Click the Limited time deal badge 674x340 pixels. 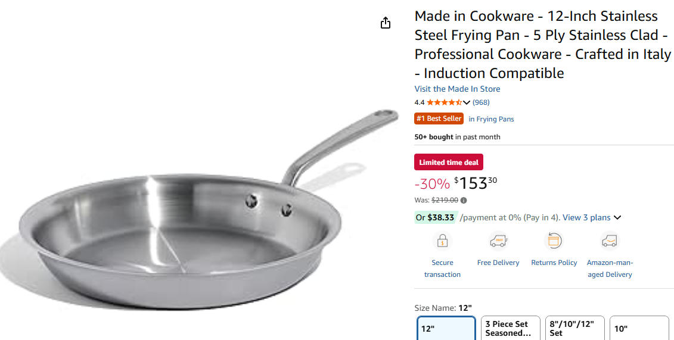tap(448, 162)
